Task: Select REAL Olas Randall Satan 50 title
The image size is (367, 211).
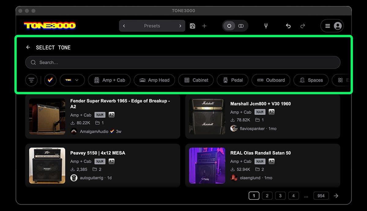Action: (261, 153)
